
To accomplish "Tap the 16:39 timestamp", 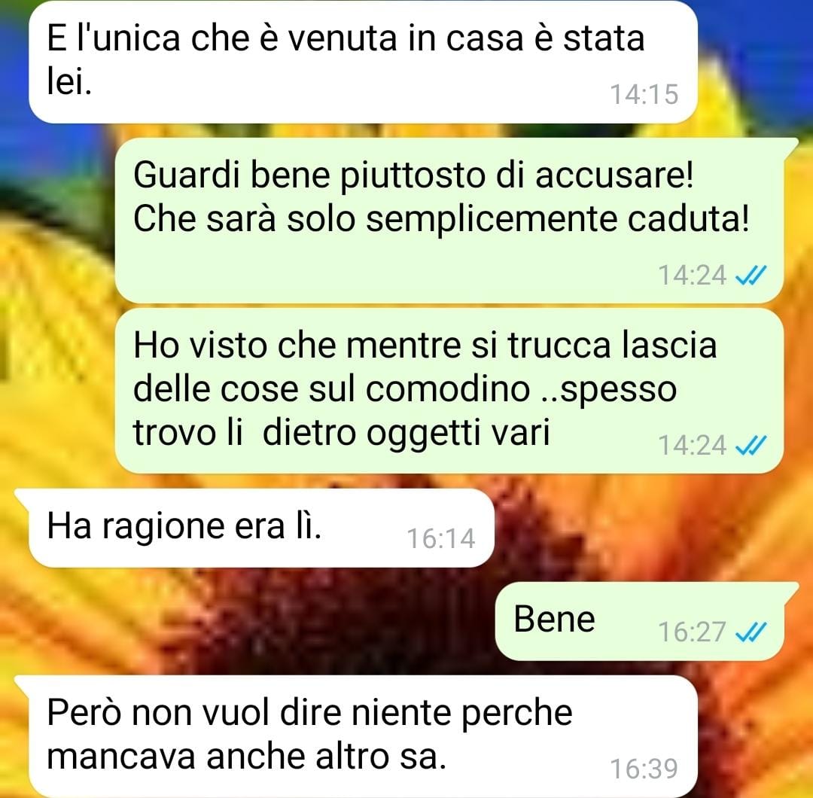I will (644, 769).
